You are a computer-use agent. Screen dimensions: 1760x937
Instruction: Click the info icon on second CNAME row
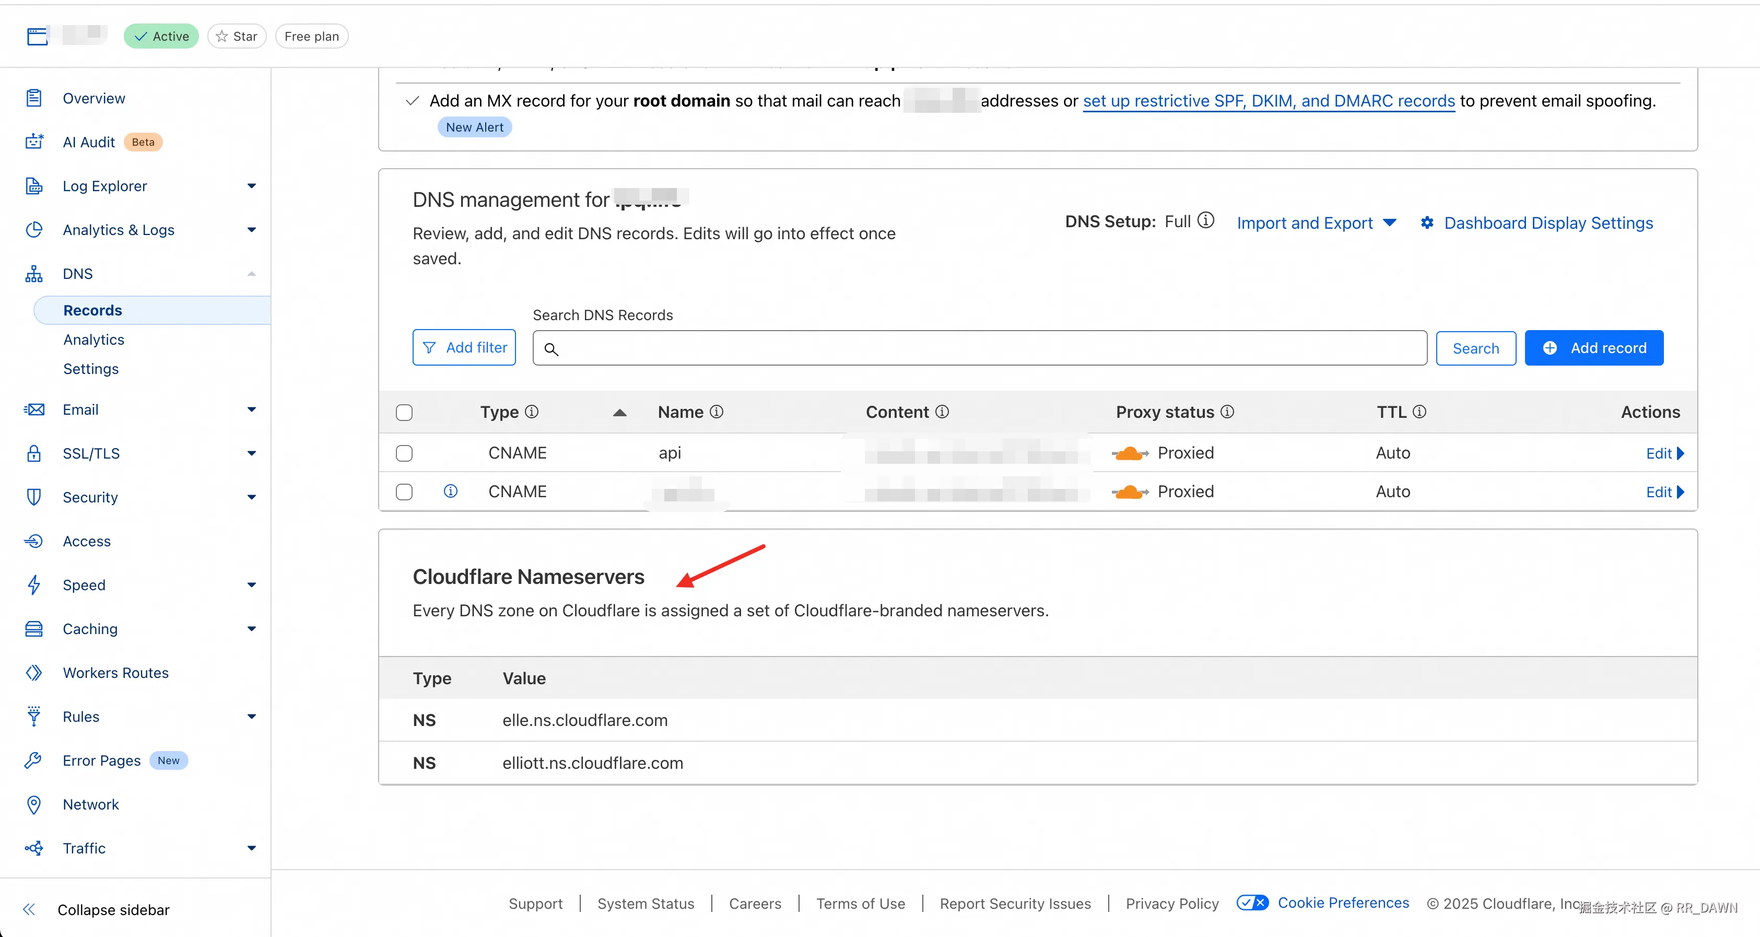(450, 491)
